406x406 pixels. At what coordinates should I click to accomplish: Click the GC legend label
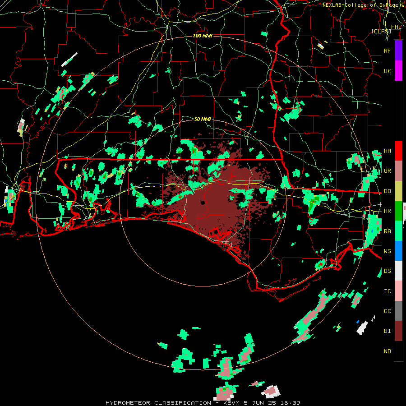click(387, 311)
